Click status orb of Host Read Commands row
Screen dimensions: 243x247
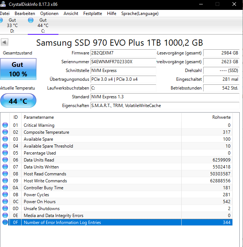click(5, 174)
